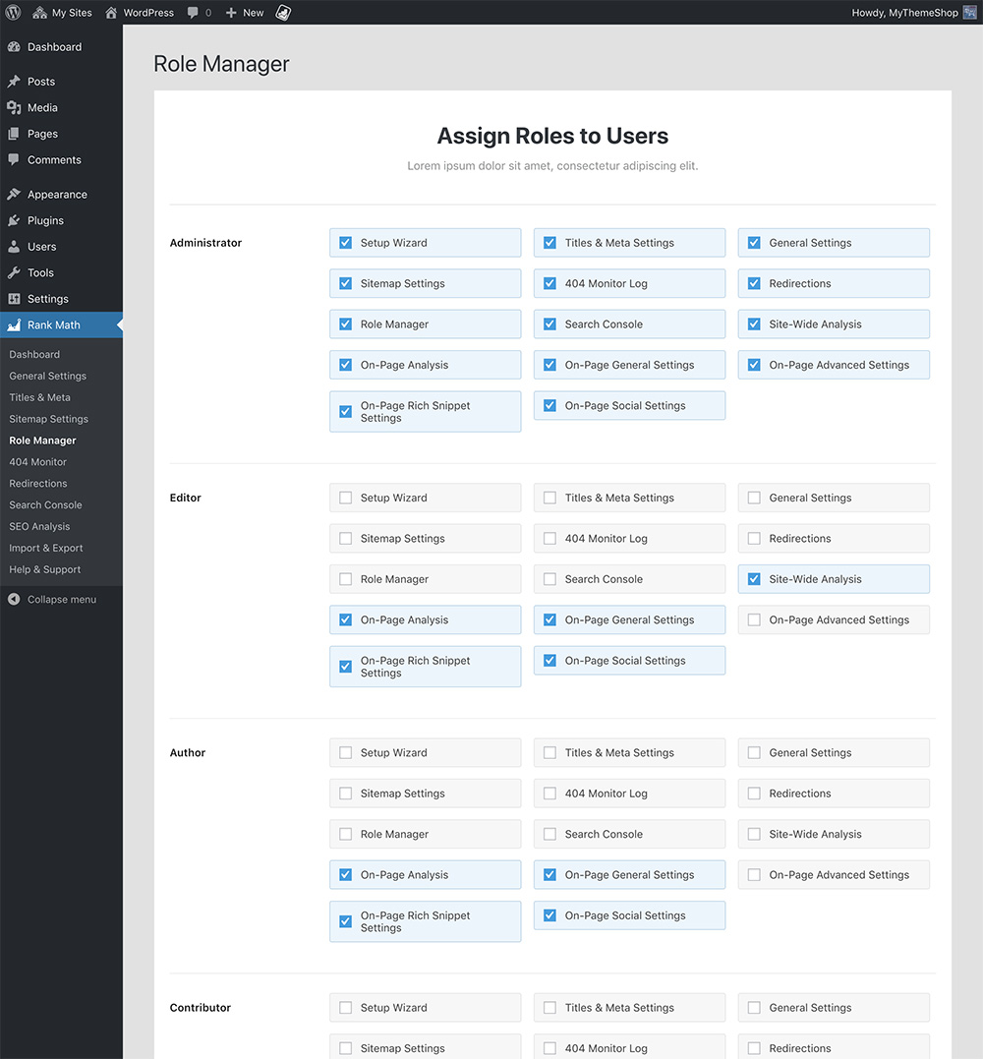983x1059 pixels.
Task: Click the plus New icon in admin bar
Action: pos(231,13)
